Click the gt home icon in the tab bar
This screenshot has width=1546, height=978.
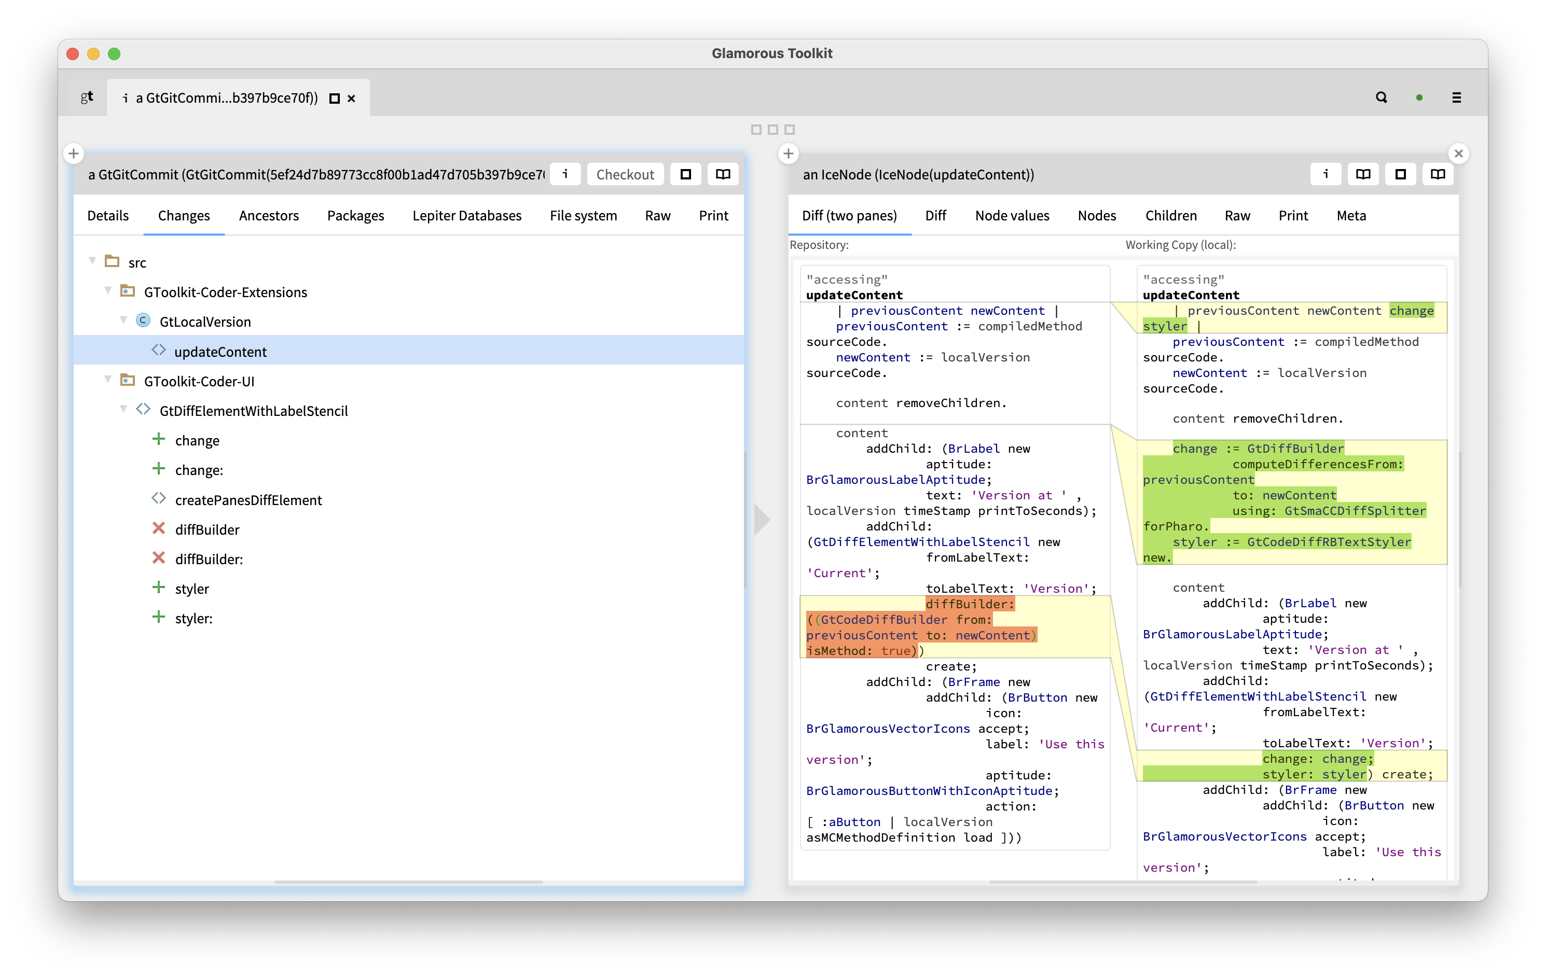click(87, 97)
